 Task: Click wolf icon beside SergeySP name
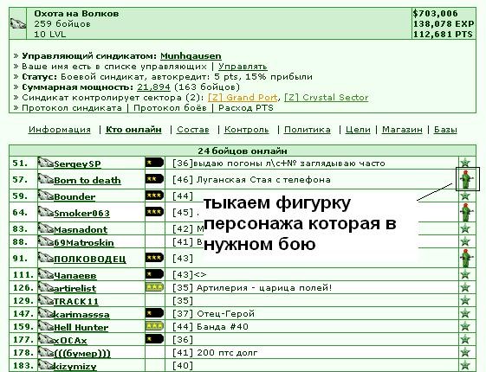(x=46, y=163)
